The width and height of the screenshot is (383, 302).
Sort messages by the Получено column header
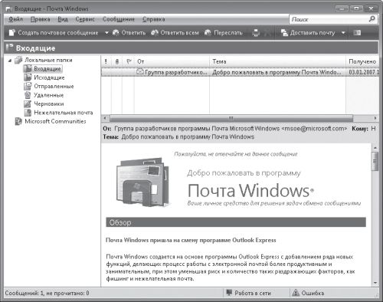(362, 61)
